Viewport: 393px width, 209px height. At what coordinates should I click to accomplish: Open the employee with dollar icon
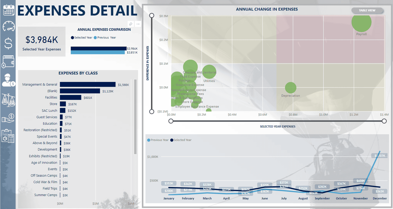(9, 80)
